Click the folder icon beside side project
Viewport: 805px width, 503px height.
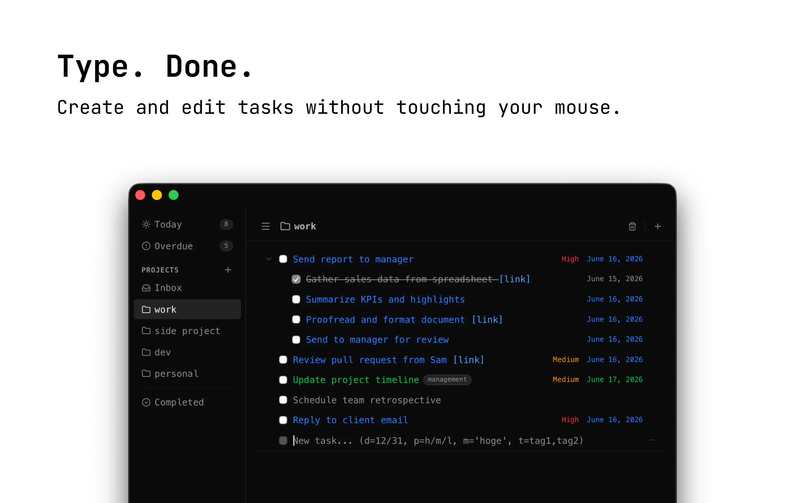[146, 331]
